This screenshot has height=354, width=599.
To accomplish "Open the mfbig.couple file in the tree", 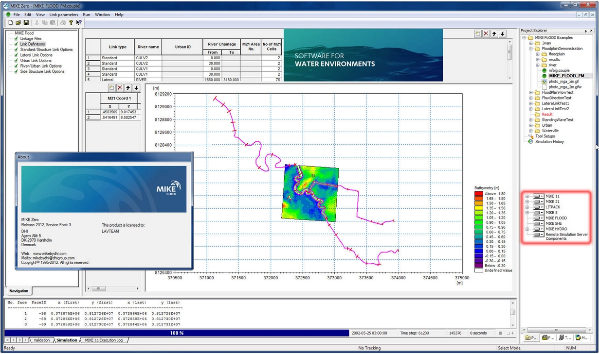I will point(559,70).
